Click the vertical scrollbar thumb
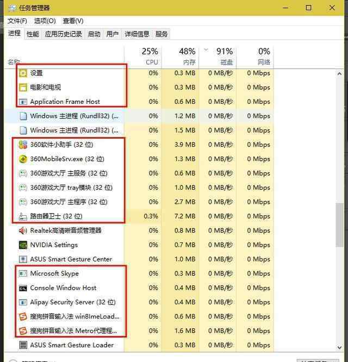 [339, 225]
